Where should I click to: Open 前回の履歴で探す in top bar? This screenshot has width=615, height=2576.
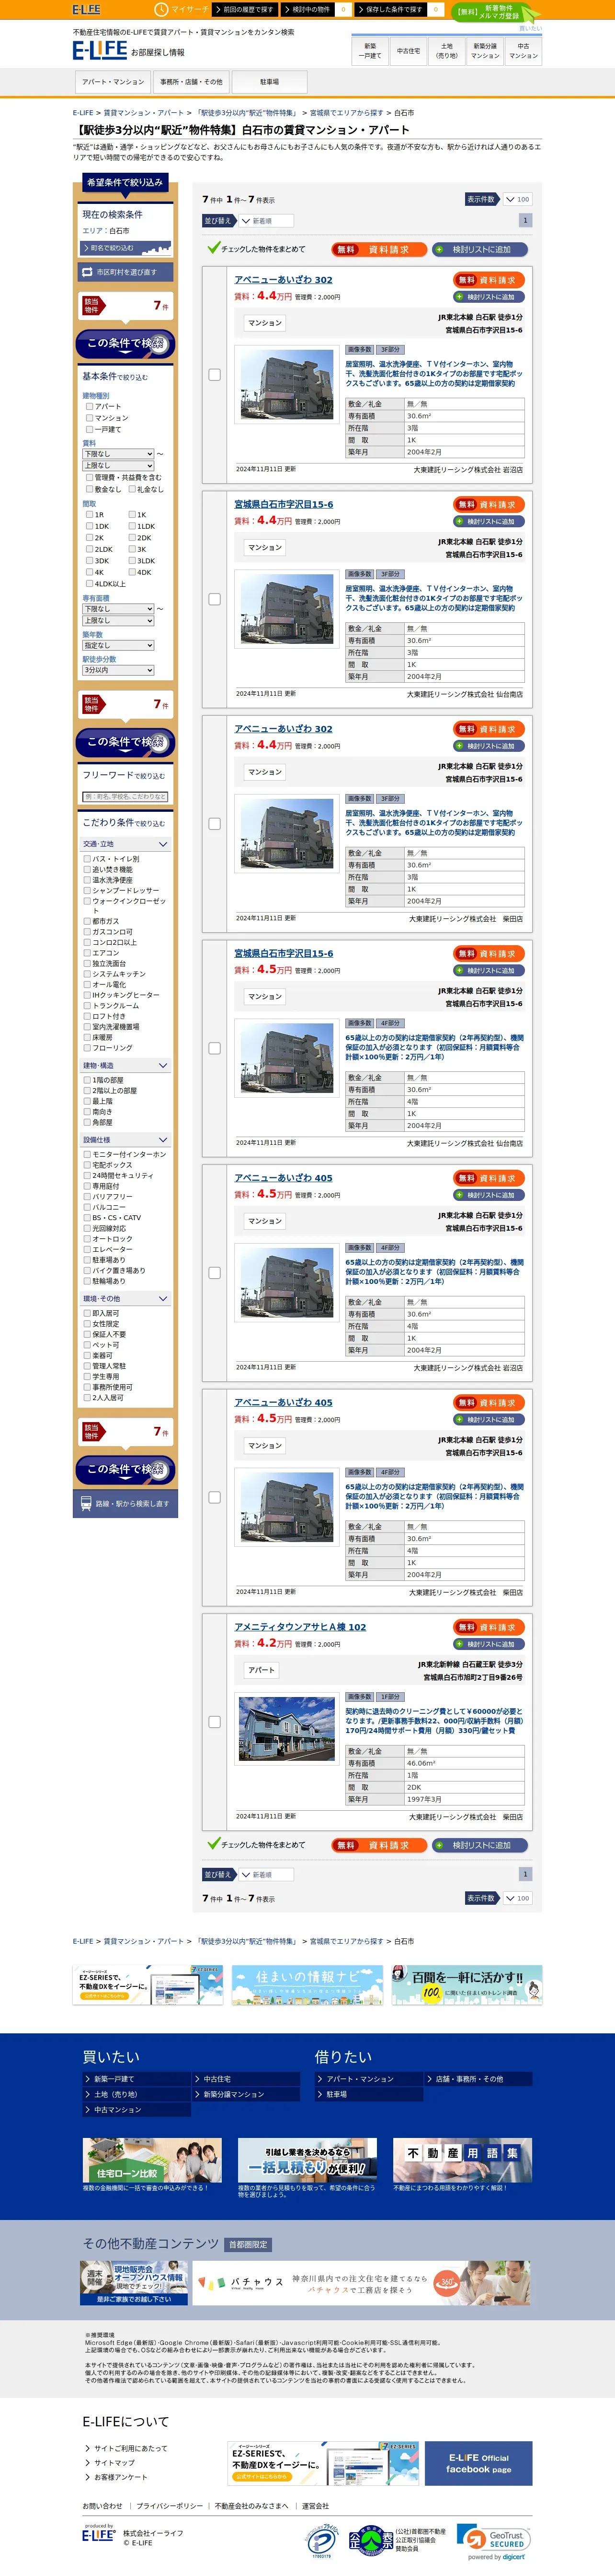[244, 9]
